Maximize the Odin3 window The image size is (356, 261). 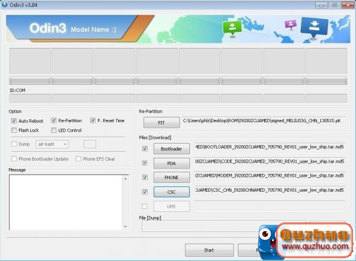point(335,5)
